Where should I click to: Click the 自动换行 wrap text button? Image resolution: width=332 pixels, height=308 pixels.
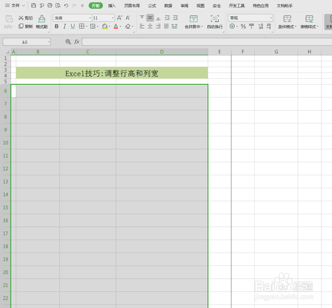[x=215, y=22]
